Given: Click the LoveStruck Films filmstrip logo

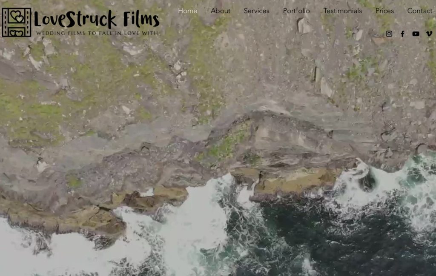Looking at the screenshot, I should tap(17, 22).
